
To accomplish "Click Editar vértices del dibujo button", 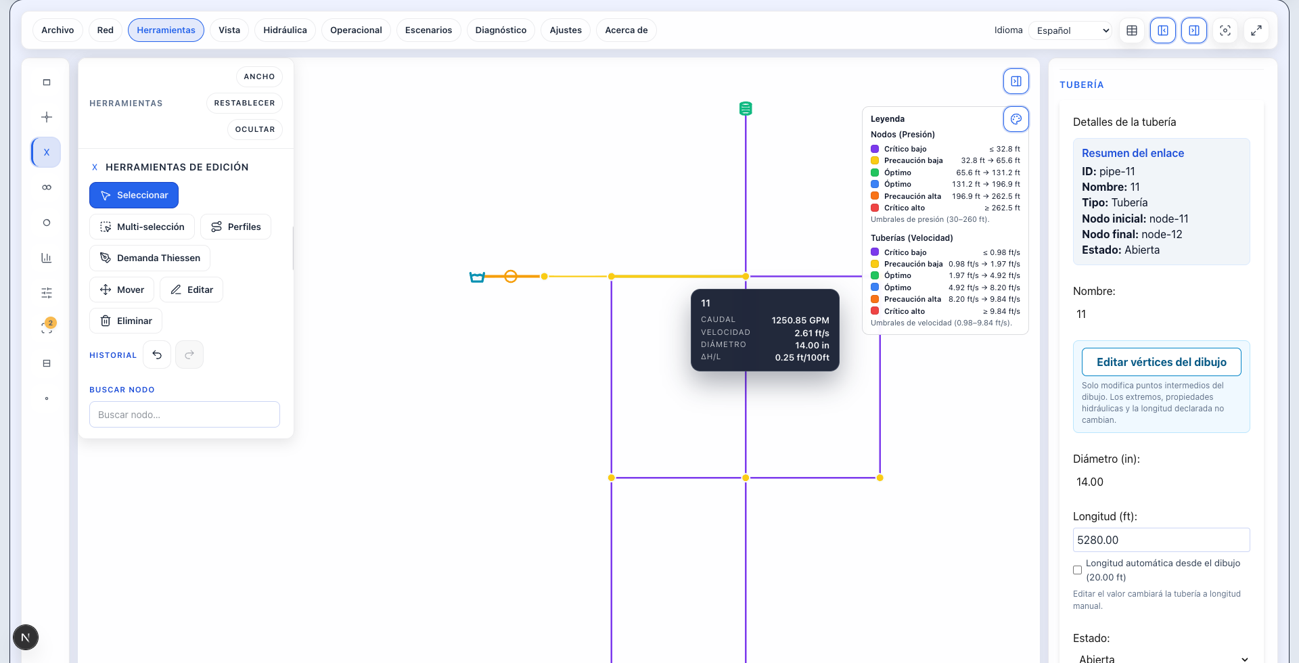I will (1161, 362).
